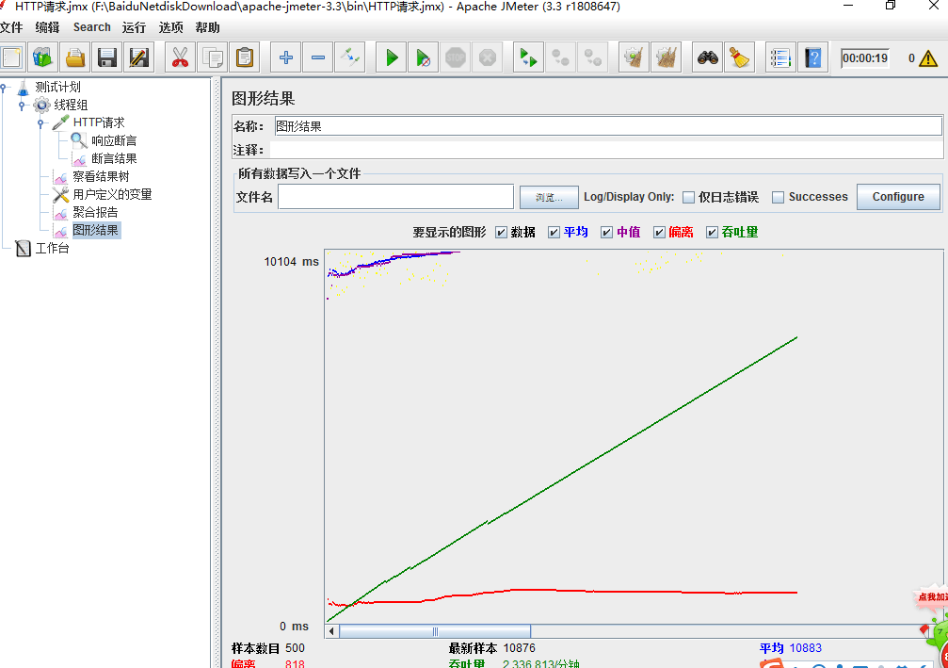The image size is (948, 668).
Task: Start the test with green play icon
Action: coord(392,58)
